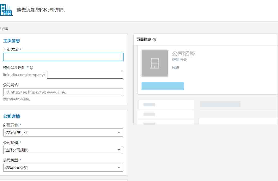
Task: Click the 主页信息 section heading
Action: click(x=12, y=41)
